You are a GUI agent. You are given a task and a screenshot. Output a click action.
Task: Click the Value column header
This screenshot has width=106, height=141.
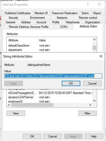(x=65, y=40)
